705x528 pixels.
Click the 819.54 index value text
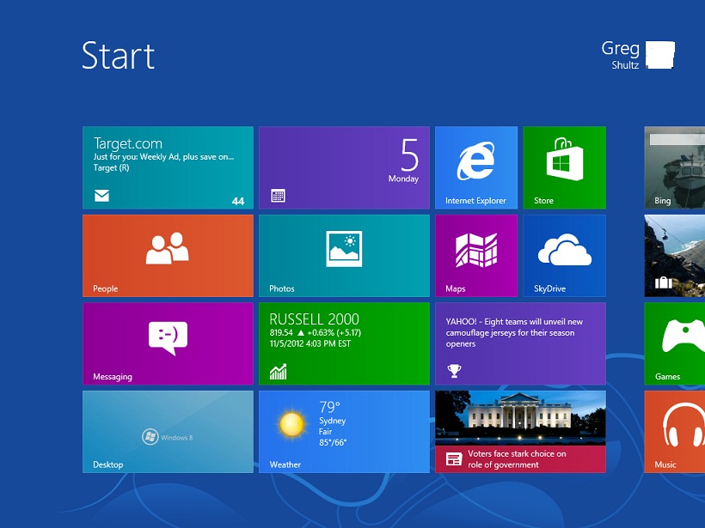(x=281, y=333)
